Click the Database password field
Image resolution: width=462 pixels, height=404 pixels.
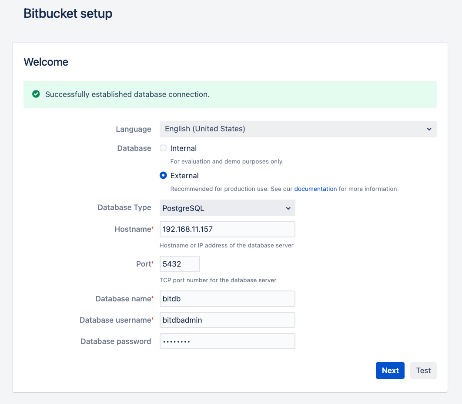[x=227, y=341]
